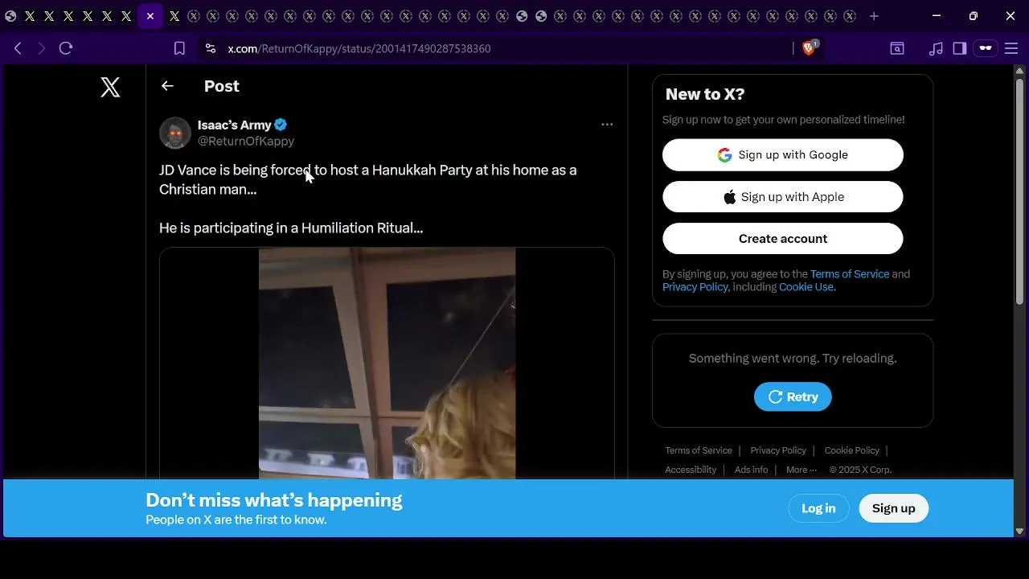Open a new tab with the plus button
Screen dimensions: 1029x579
(x=874, y=16)
